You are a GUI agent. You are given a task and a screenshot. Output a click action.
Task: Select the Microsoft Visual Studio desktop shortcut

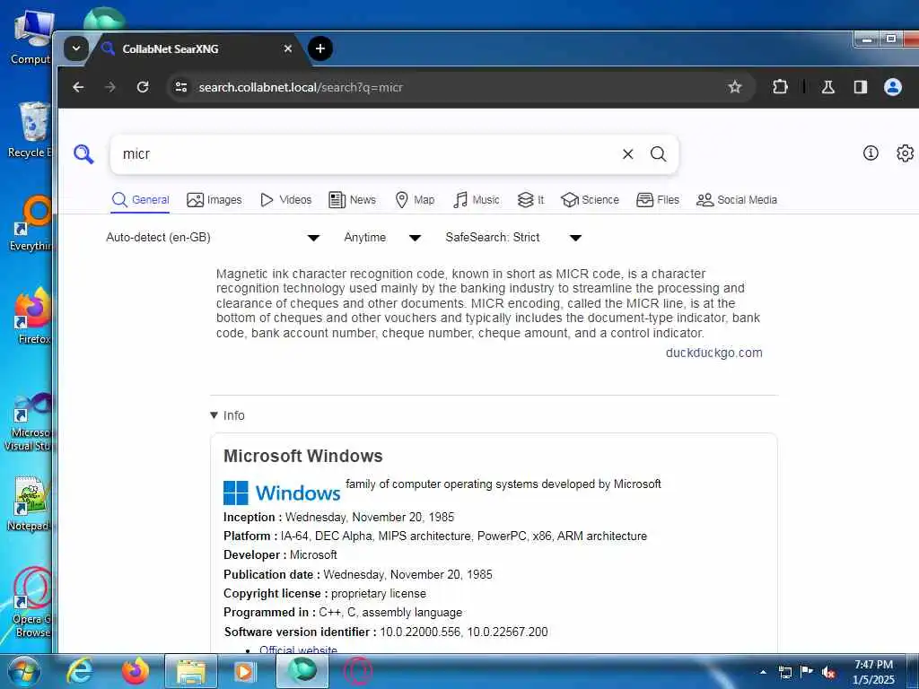(28, 423)
